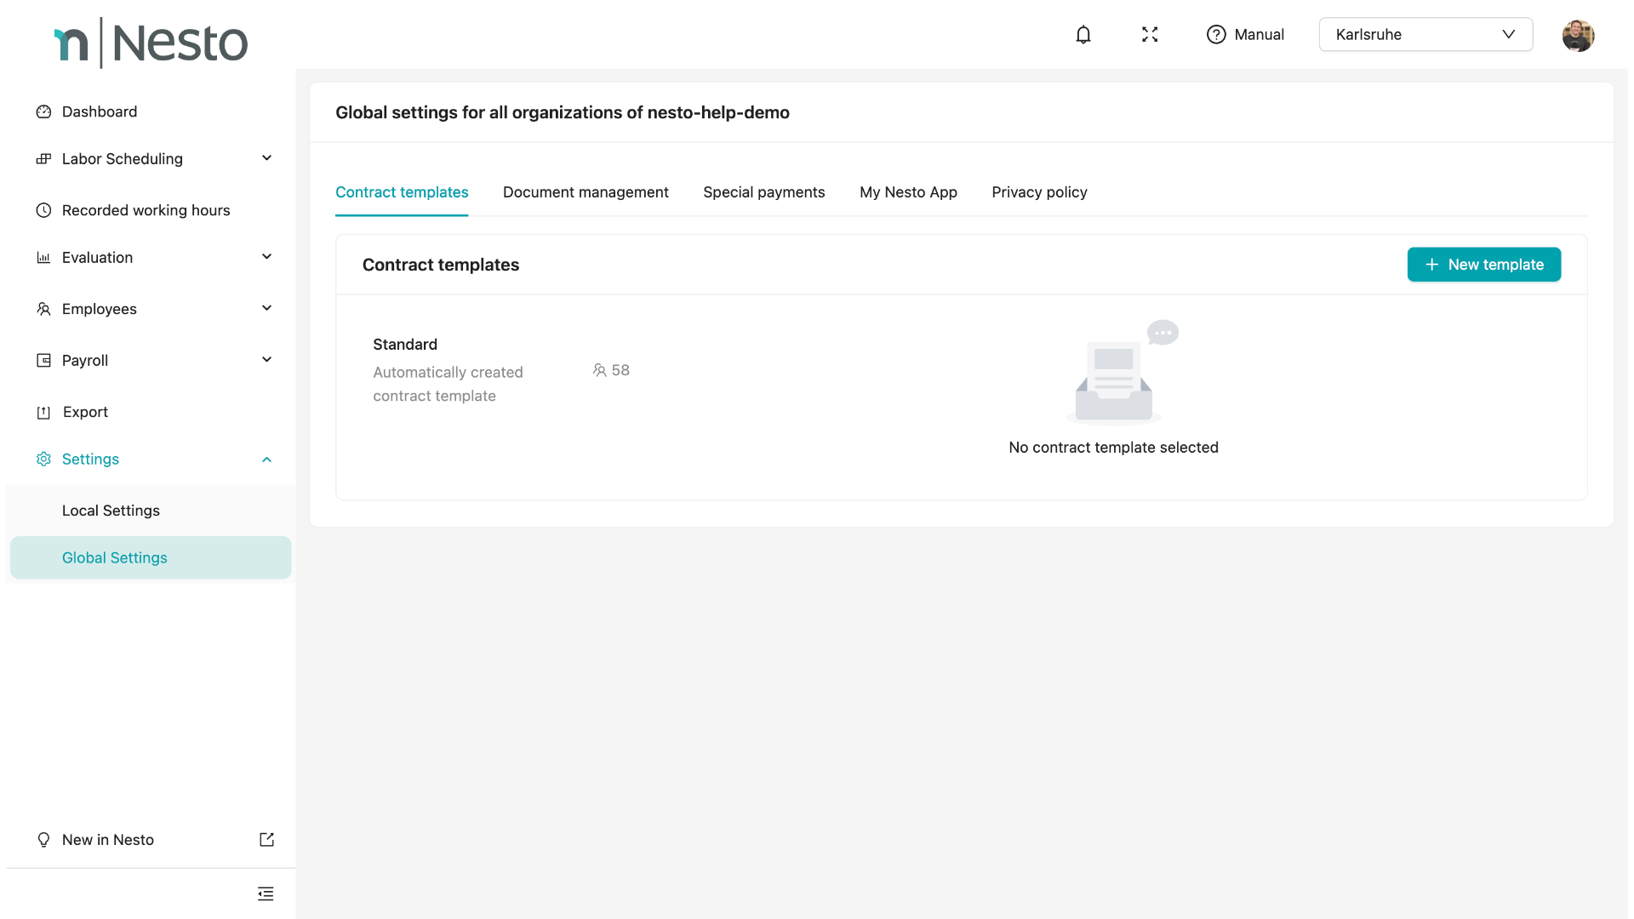Open the user profile avatar
This screenshot has height=919, width=1634.
1577,35
